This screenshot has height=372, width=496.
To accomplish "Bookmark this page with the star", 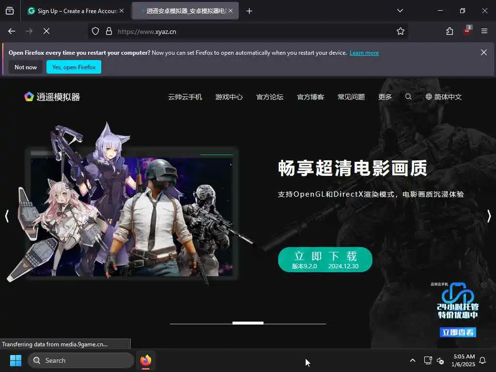I will (401, 31).
